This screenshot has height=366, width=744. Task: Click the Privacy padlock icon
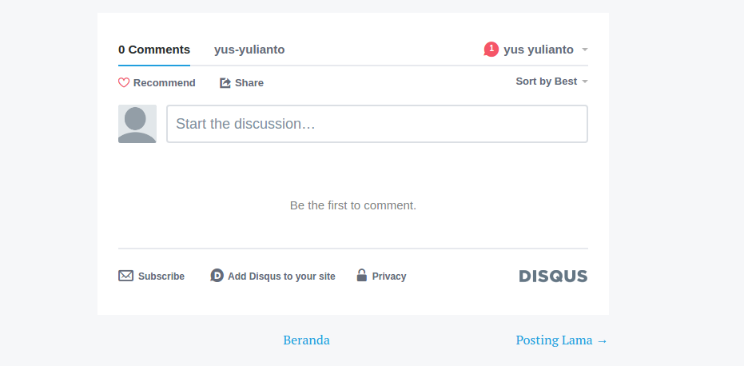click(361, 276)
